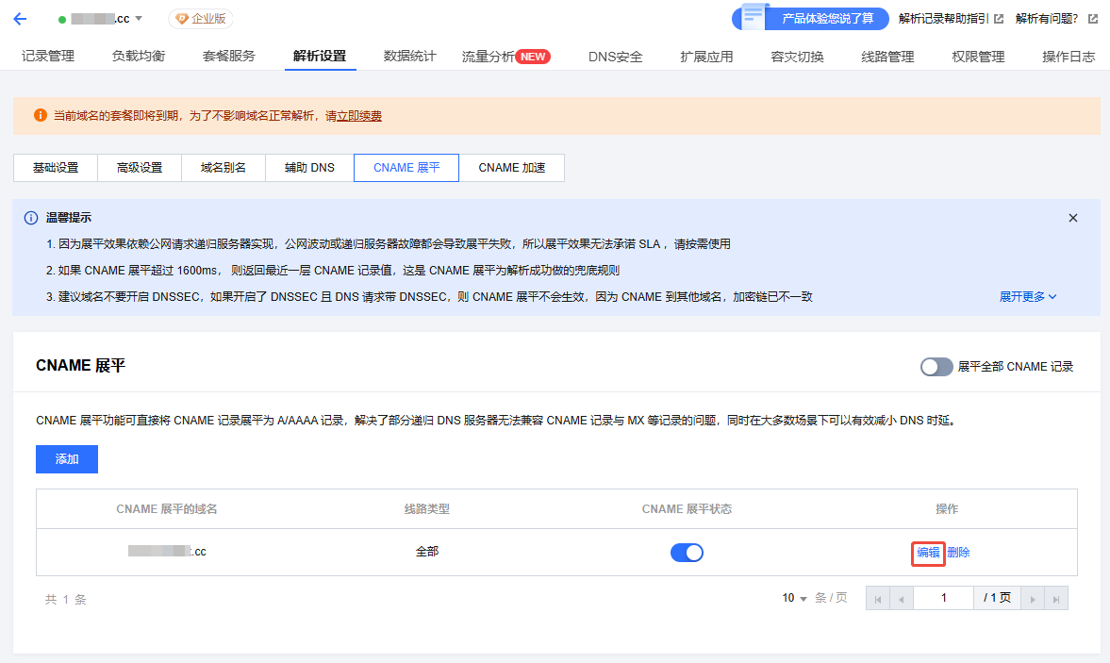
Task: Go to first page of pagination
Action: (x=877, y=599)
